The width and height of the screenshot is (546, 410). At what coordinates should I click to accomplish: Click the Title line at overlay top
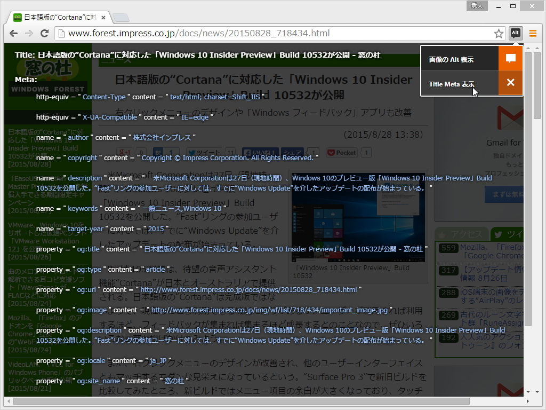tap(198, 55)
